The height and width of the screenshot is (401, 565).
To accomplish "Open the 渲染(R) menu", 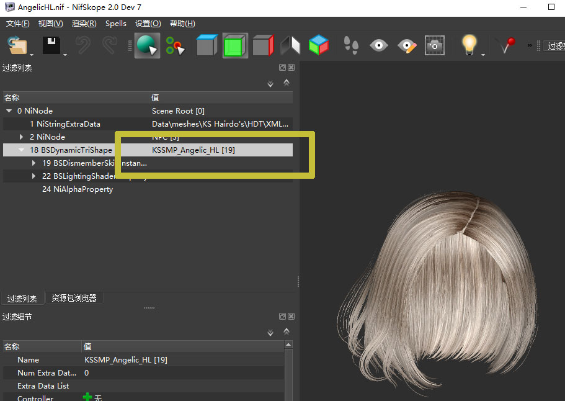I will [x=84, y=24].
